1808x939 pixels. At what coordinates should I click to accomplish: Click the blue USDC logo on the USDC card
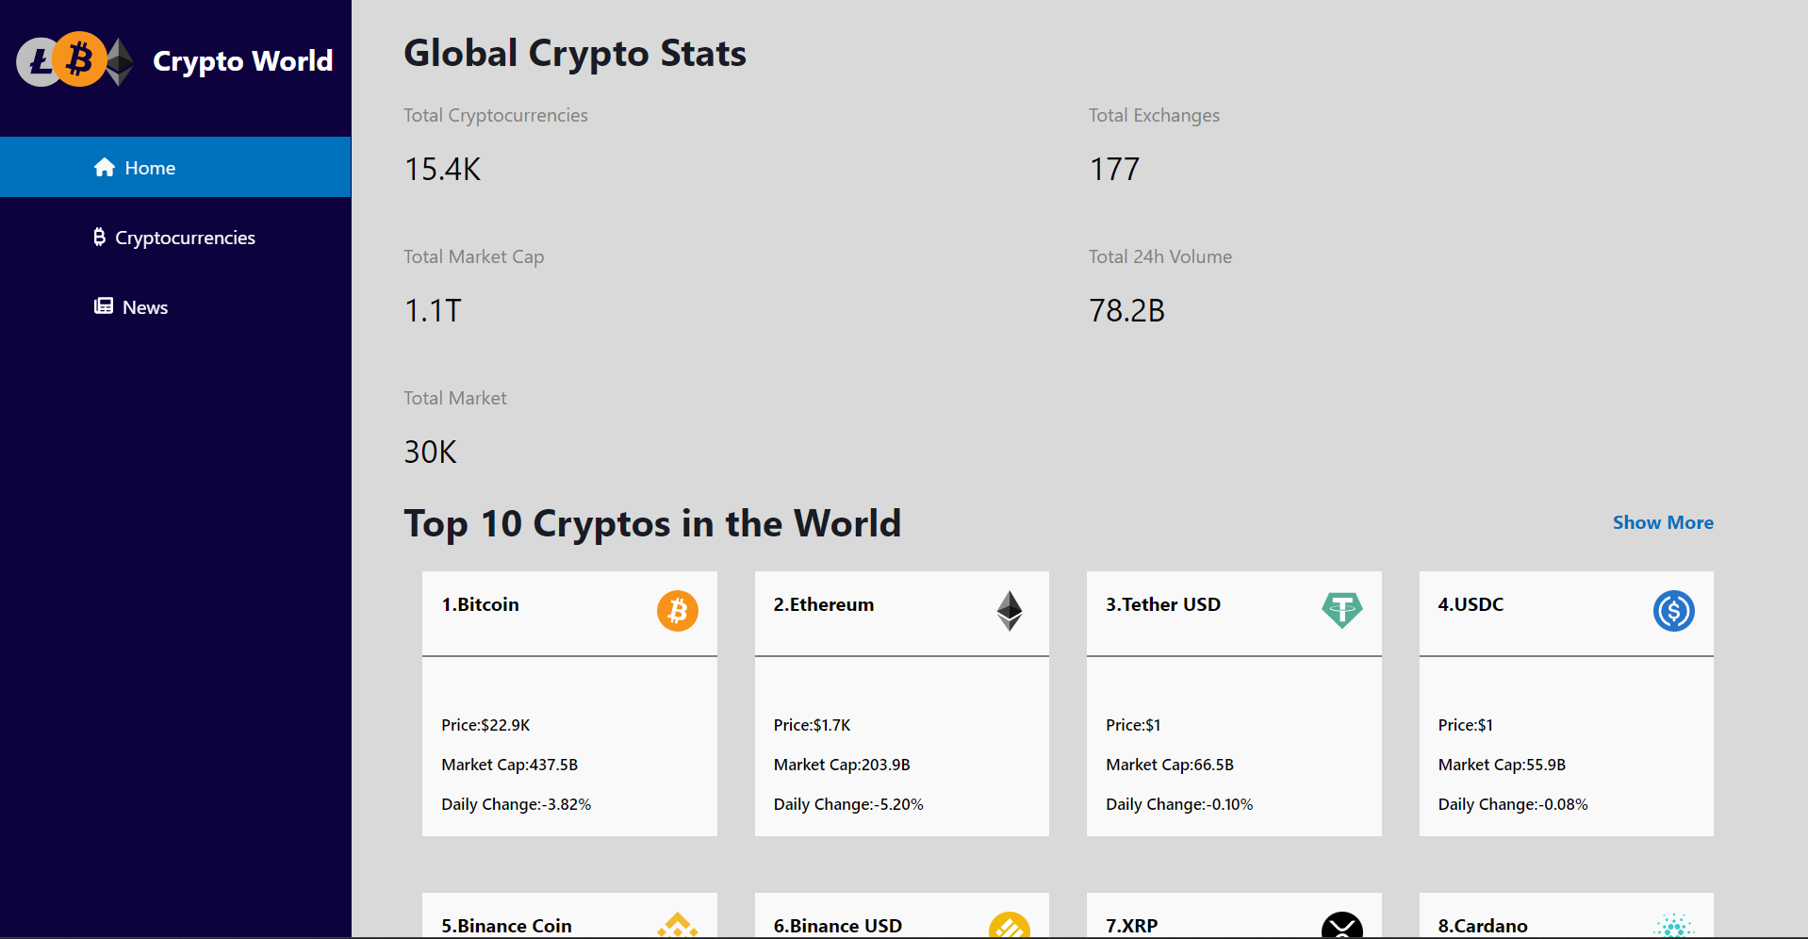point(1673,611)
